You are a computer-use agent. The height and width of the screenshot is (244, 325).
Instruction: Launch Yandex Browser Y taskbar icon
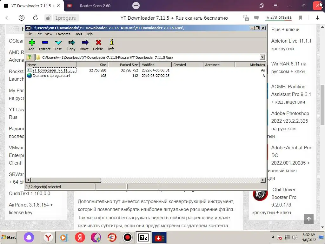tap(48, 237)
